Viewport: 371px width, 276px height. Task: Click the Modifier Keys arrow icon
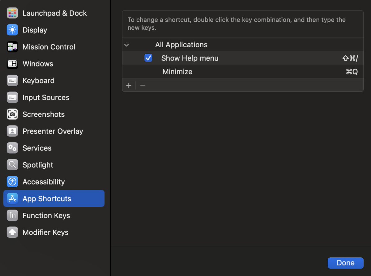pos(12,232)
